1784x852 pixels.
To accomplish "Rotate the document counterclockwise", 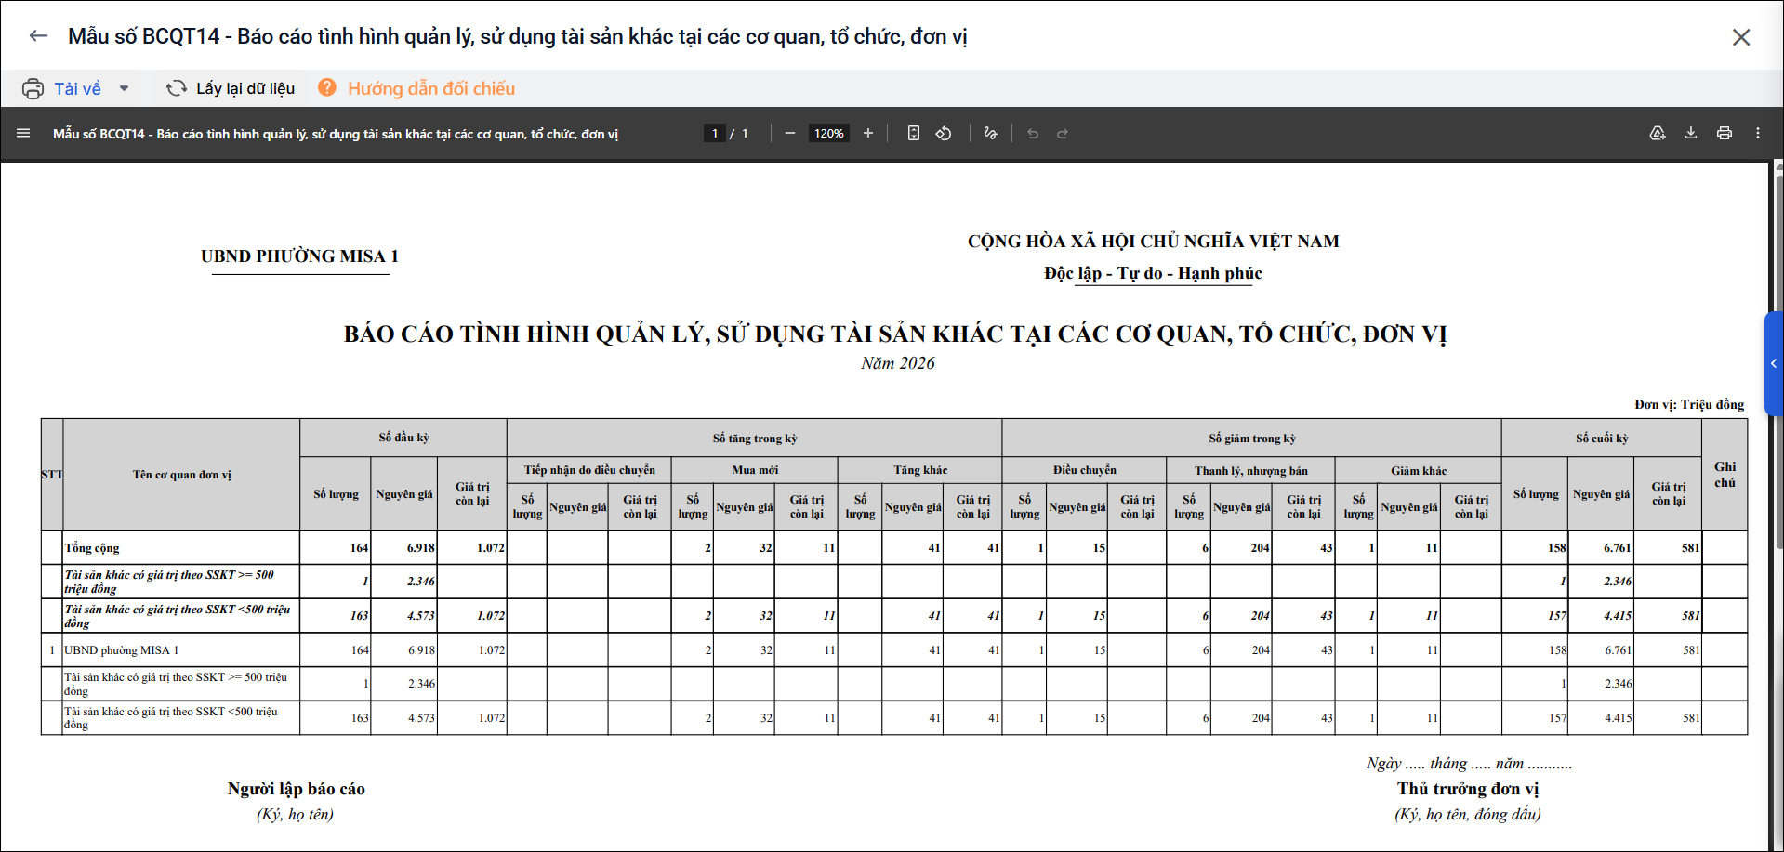I will (944, 133).
